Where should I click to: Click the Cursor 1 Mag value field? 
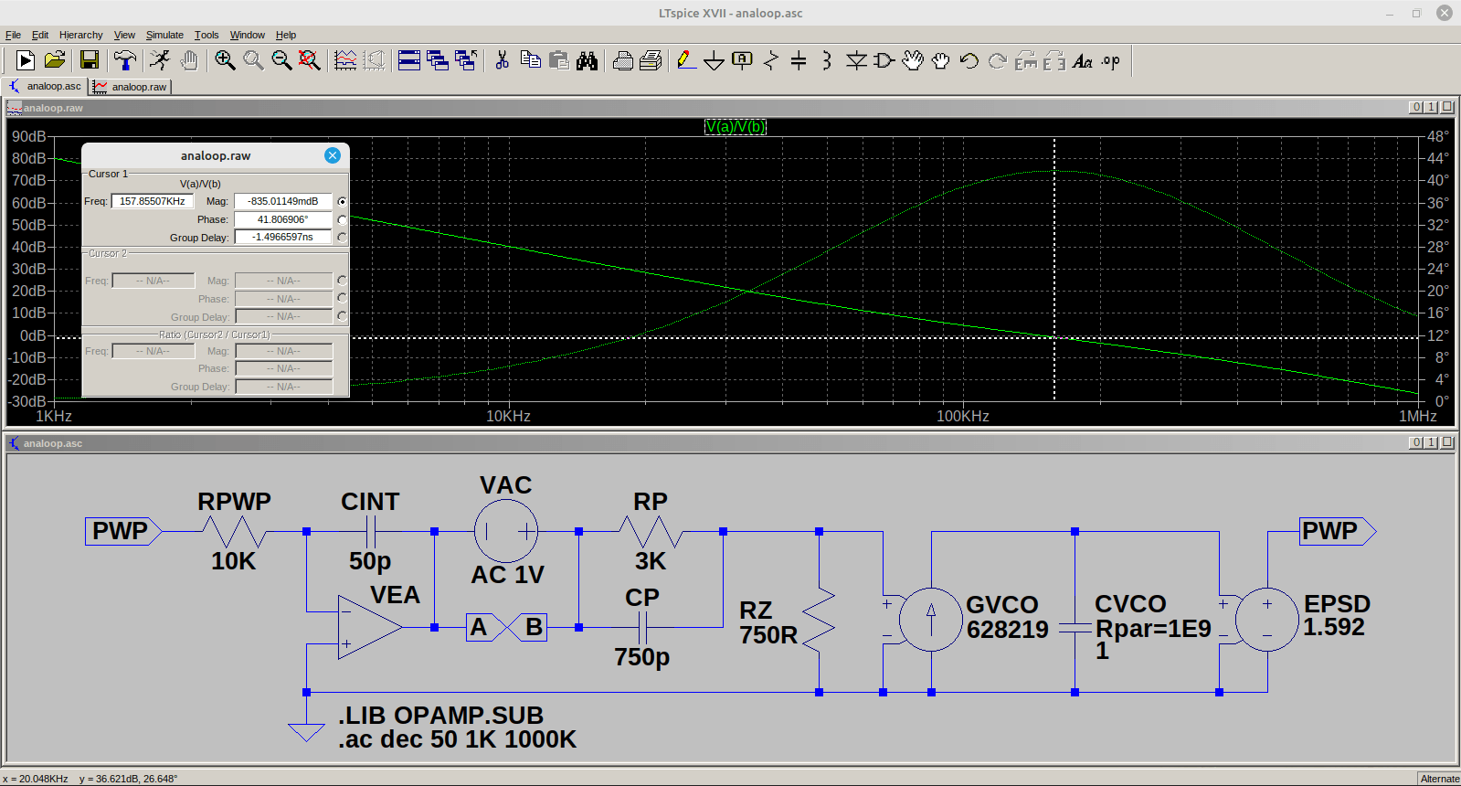(x=283, y=201)
